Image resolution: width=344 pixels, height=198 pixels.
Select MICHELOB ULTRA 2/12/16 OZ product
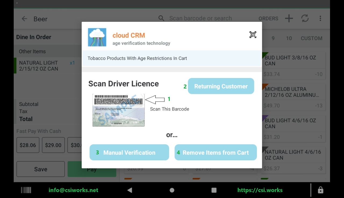coord(293,97)
